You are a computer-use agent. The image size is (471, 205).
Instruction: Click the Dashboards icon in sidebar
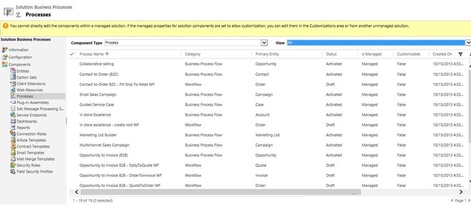[13, 121]
